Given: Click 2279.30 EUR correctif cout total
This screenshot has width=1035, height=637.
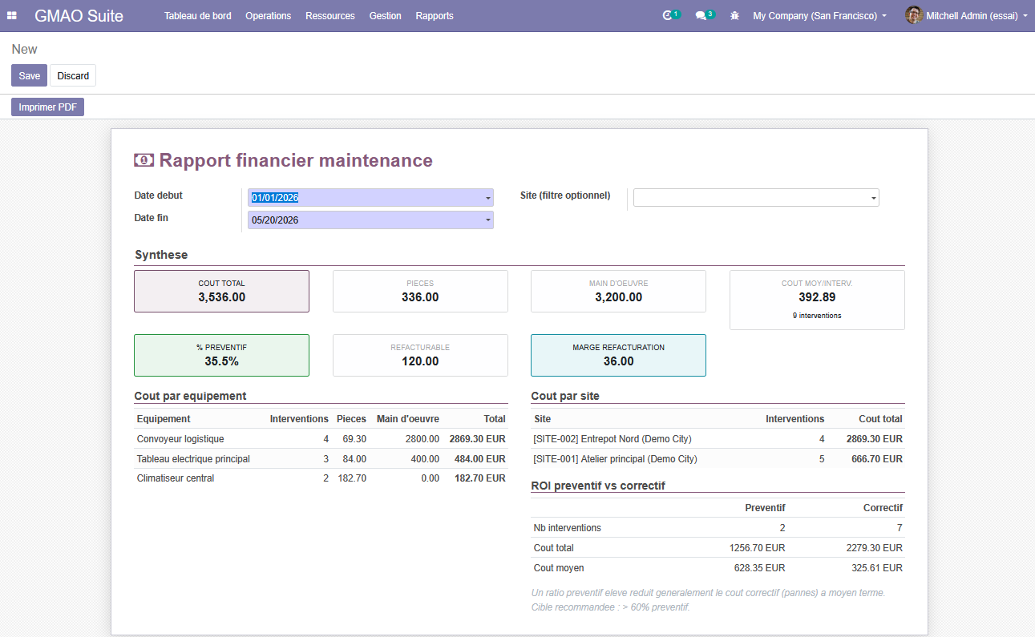Looking at the screenshot, I should pyautogui.click(x=875, y=548).
